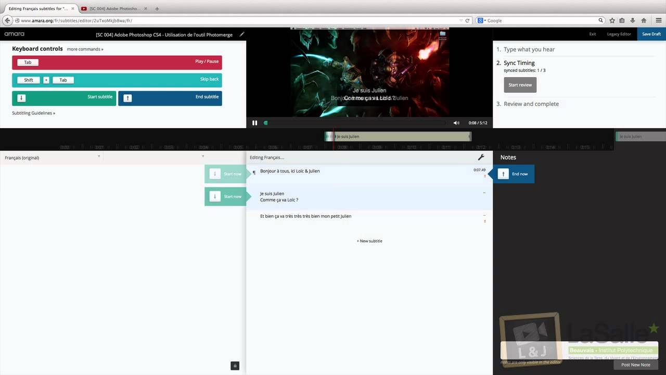Screen dimensions: 666x375
Task: Click red warning mark on third subtitle
Action: [485, 221]
